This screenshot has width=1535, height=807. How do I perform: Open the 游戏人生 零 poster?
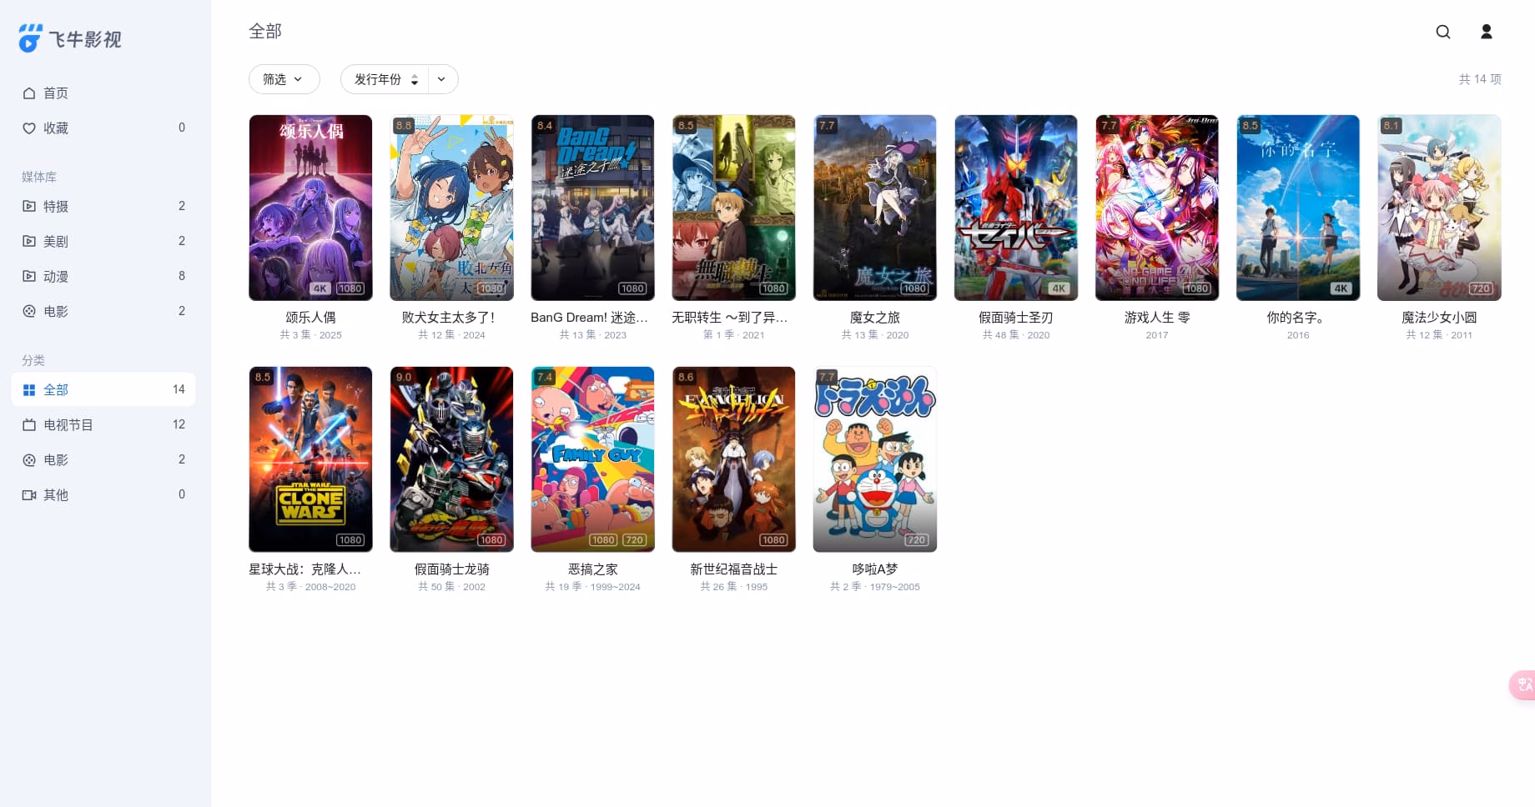[x=1156, y=208]
